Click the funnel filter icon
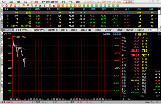Screen dimensions: 161x104 point(45,6)
